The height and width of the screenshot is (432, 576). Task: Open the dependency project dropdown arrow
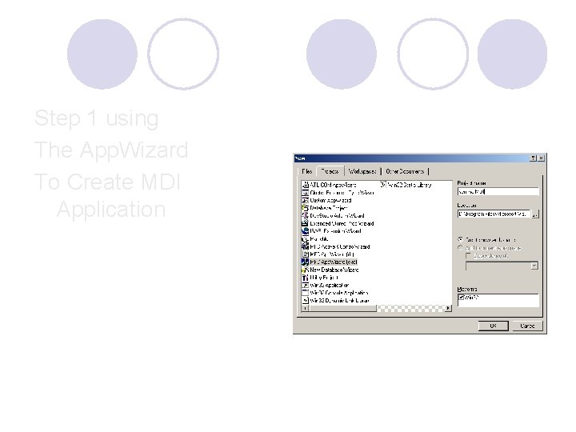coord(534,266)
